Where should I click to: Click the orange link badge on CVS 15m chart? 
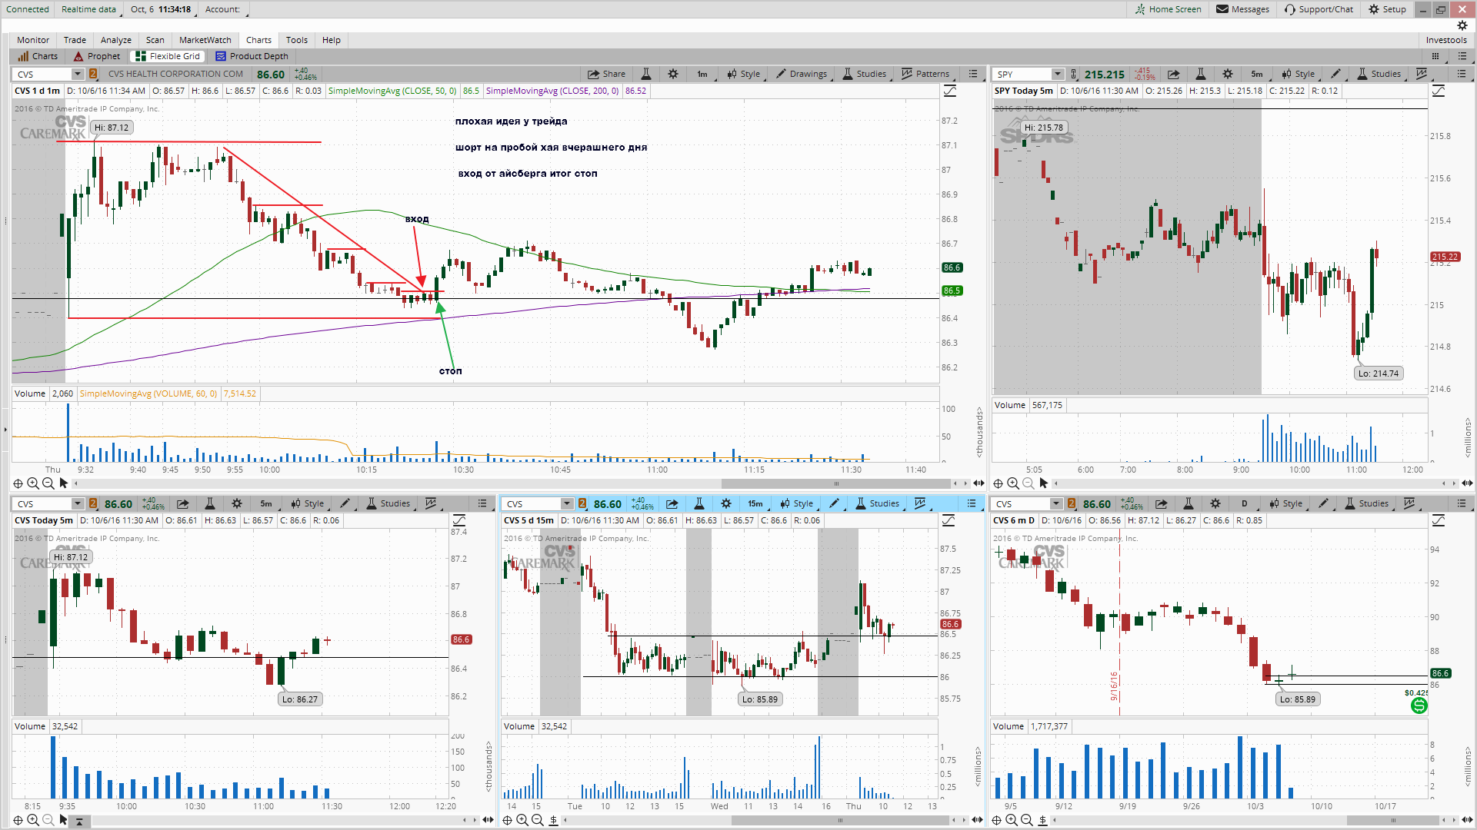pyautogui.click(x=582, y=503)
